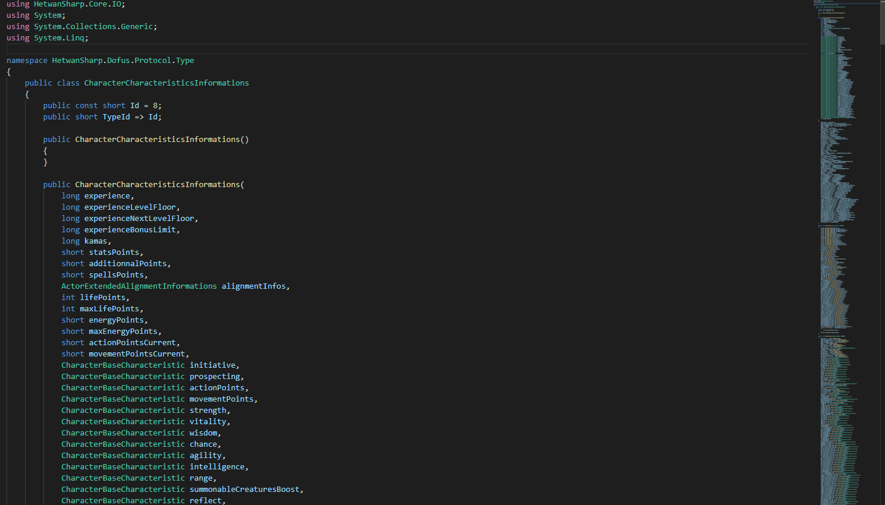The width and height of the screenshot is (885, 505).
Task: Click parameter "experienceNextLevelFloor"
Action: (139, 219)
